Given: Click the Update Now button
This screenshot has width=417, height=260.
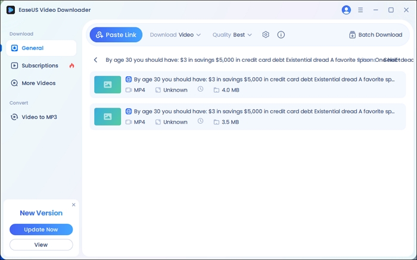Looking at the screenshot, I should [x=41, y=230].
